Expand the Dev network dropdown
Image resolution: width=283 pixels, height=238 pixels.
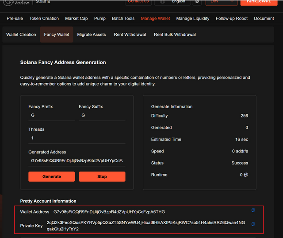tap(222, 2)
